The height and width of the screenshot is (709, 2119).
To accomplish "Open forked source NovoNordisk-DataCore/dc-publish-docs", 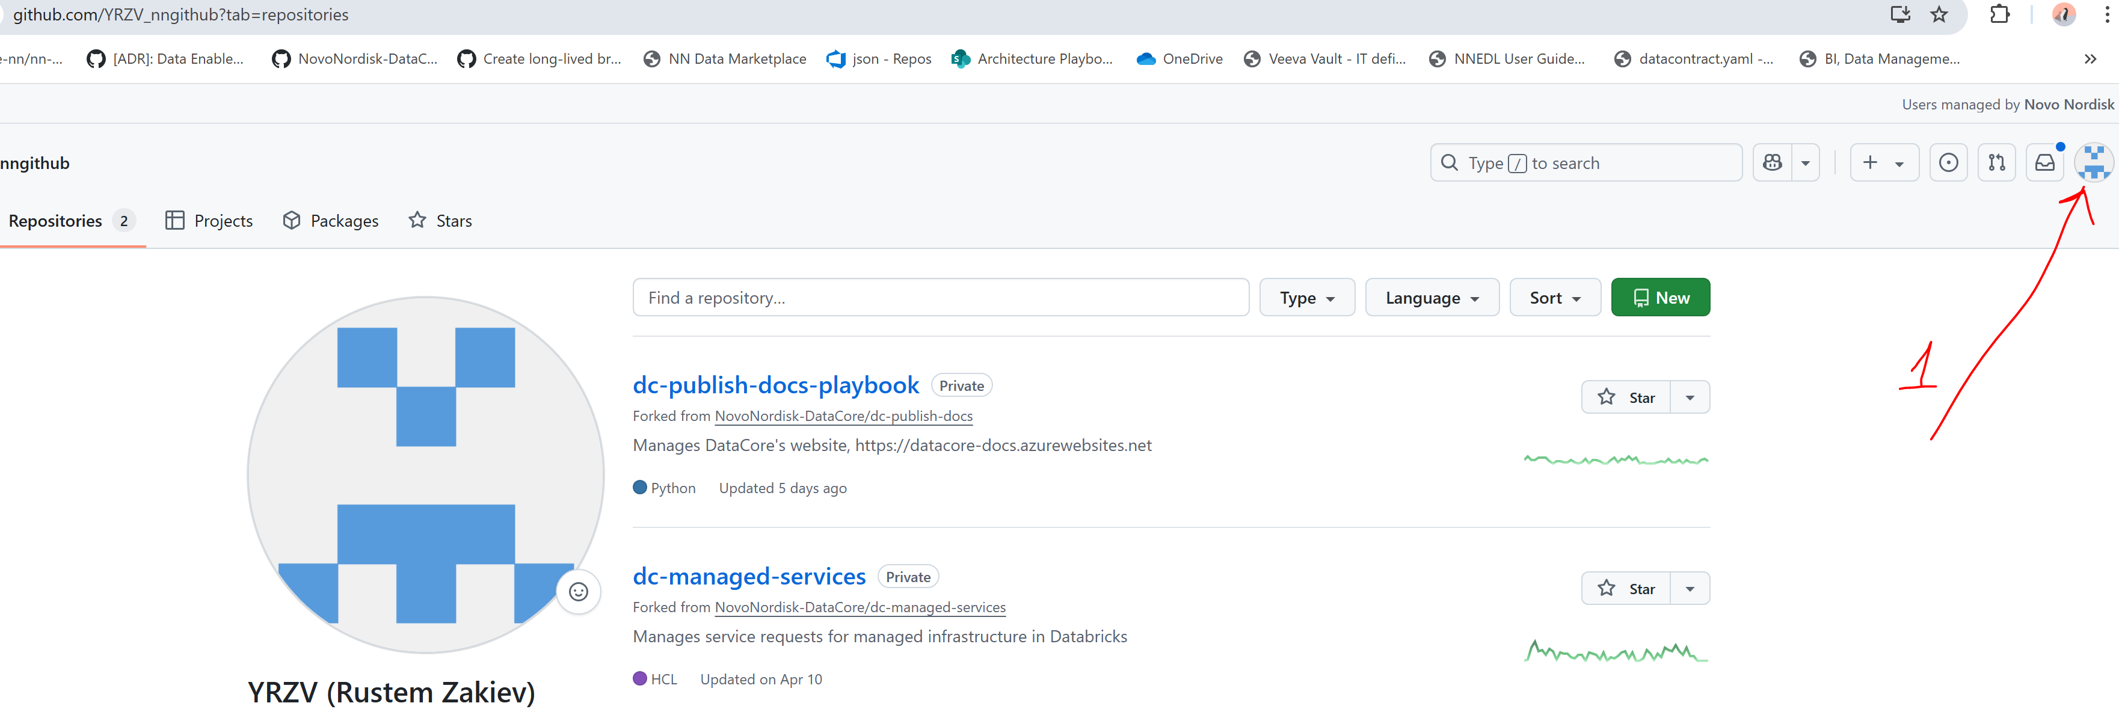I will point(843,416).
